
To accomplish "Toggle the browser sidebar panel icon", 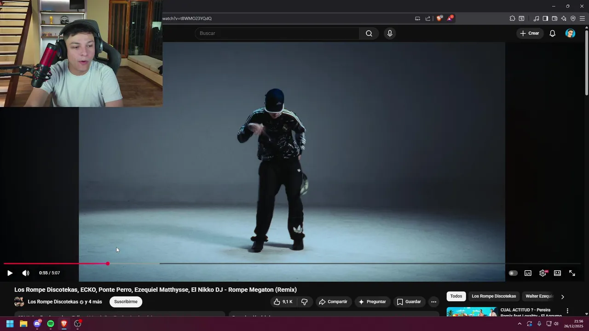I will pyautogui.click(x=545, y=18).
